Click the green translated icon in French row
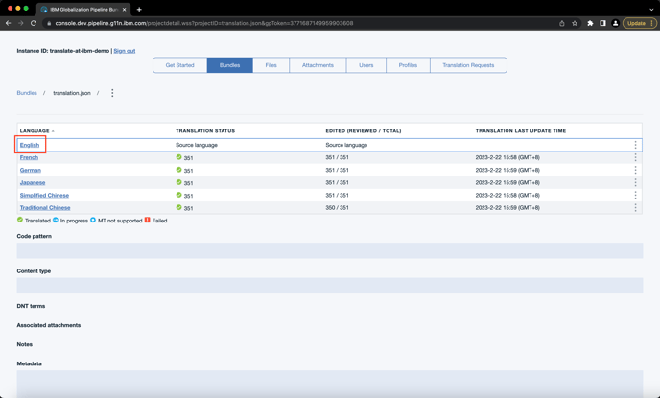 pyautogui.click(x=178, y=157)
